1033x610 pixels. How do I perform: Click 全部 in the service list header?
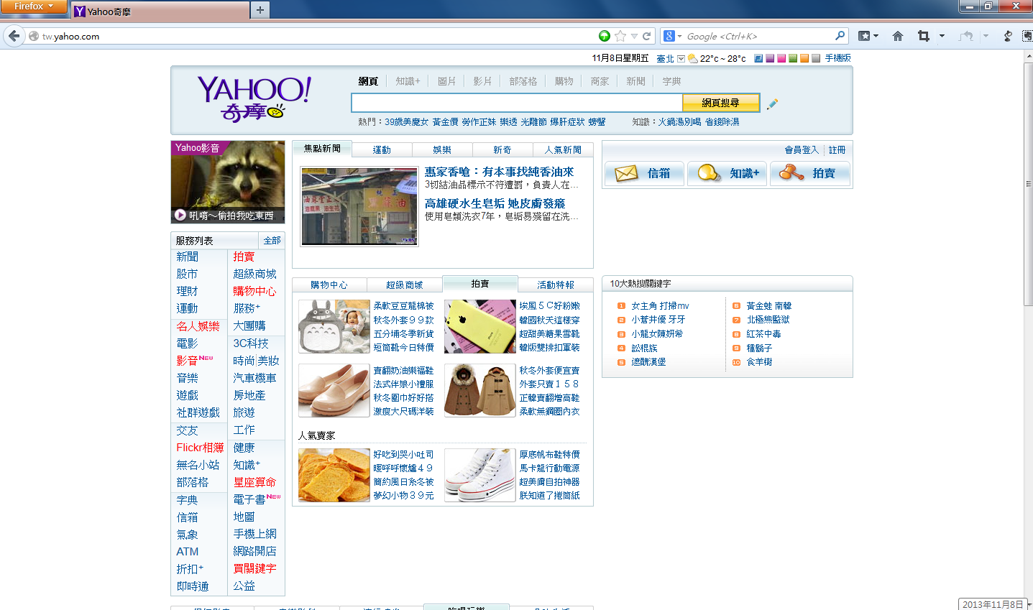click(x=272, y=240)
